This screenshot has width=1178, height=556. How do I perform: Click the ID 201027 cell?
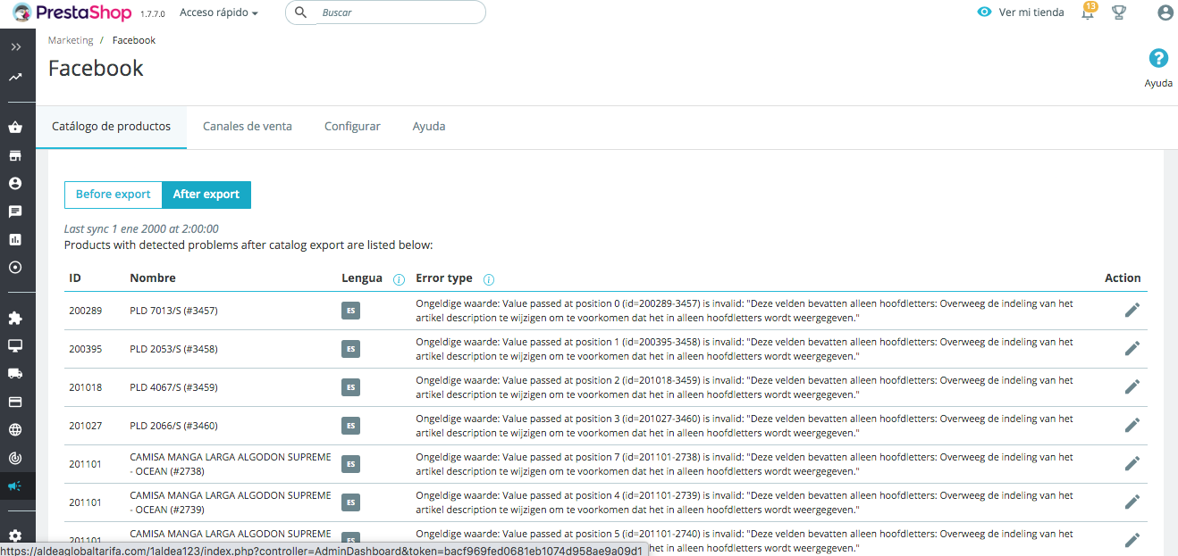coord(86,426)
